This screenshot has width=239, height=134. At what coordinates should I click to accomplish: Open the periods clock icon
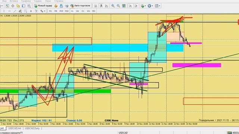(x=149, y=6)
